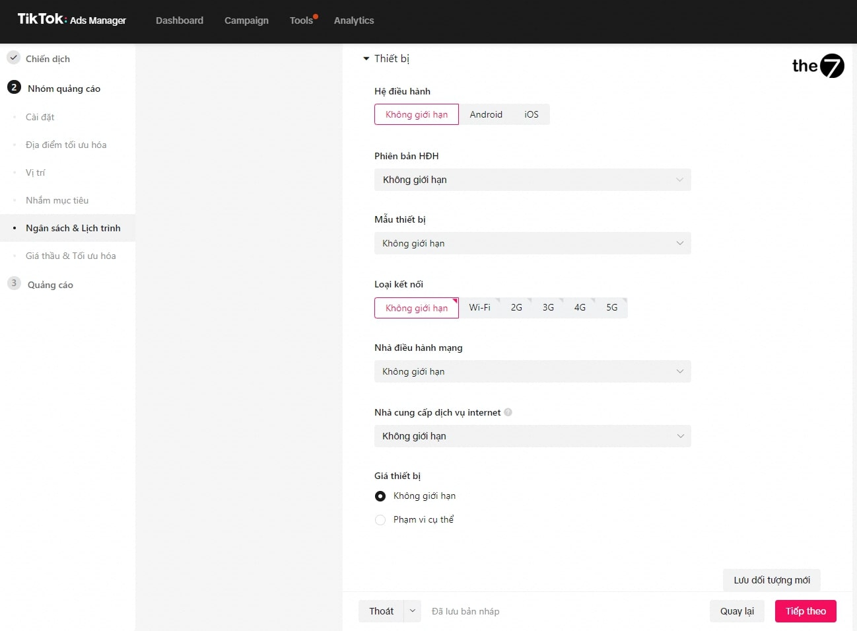The image size is (857, 631).
Task: Click Lưu đối tượng mới button
Action: pyautogui.click(x=771, y=580)
